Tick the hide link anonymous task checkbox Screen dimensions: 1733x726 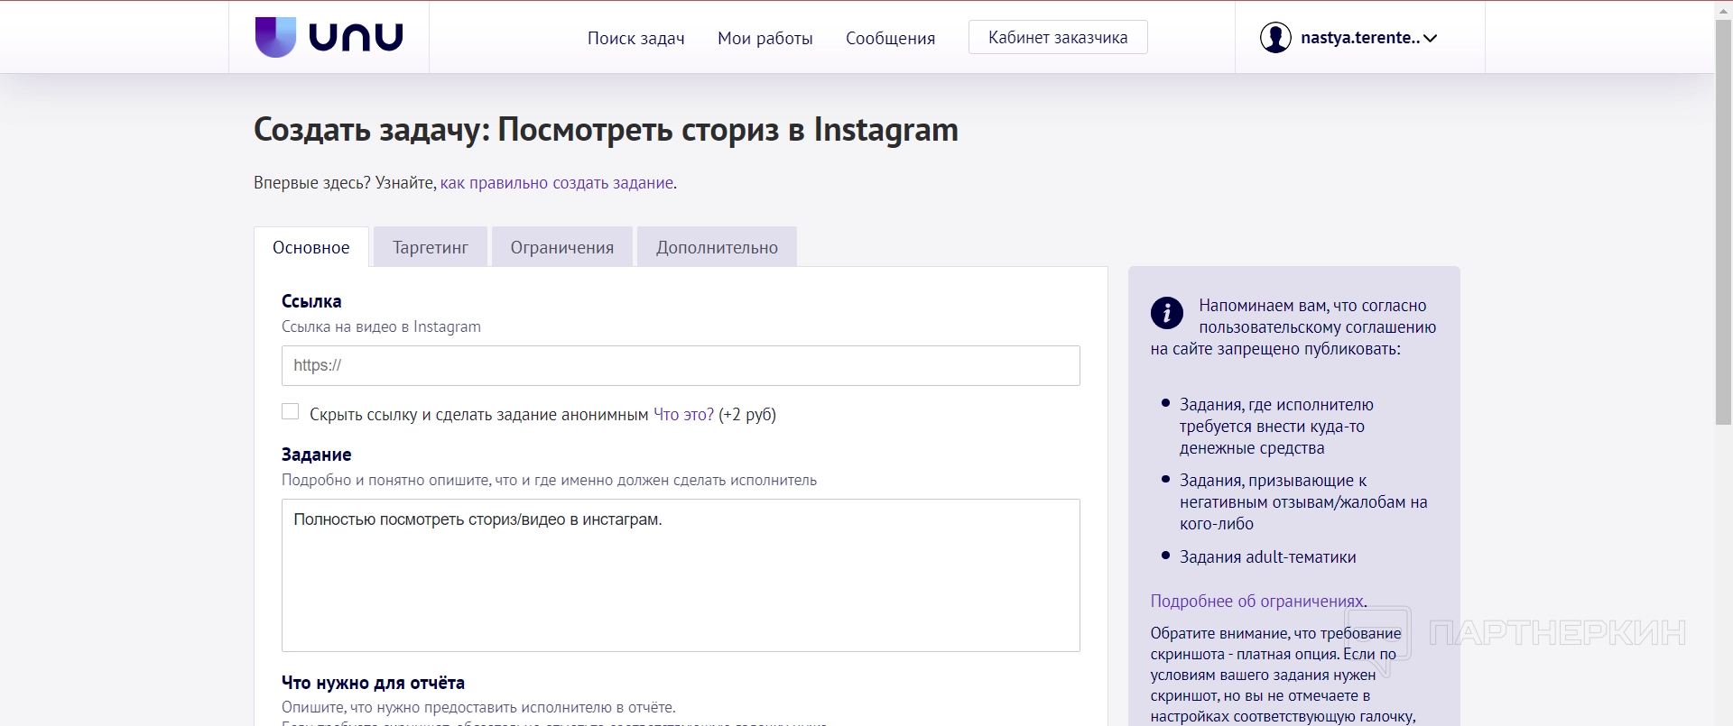coord(291,412)
